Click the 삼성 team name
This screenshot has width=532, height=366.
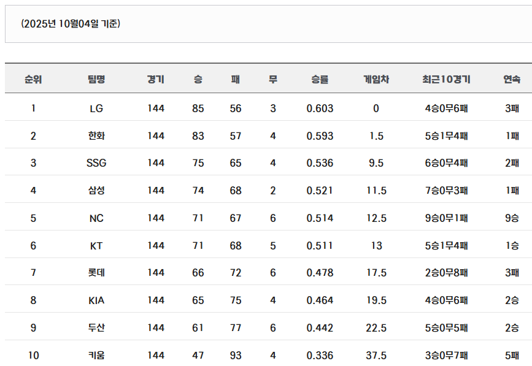click(96, 190)
